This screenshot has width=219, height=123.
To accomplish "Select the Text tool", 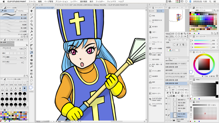I will [31, 77].
